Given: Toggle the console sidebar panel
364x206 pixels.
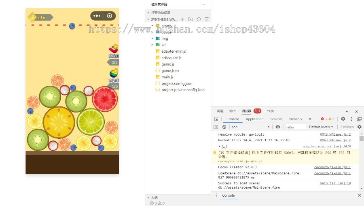Looking at the screenshot, I should 216,127.
